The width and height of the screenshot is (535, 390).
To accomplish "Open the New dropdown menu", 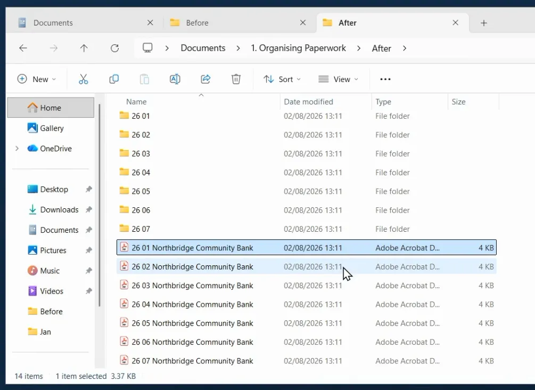I will 37,79.
